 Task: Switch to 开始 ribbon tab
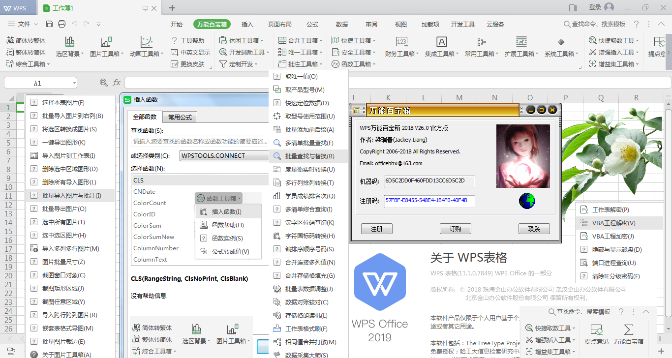(177, 24)
